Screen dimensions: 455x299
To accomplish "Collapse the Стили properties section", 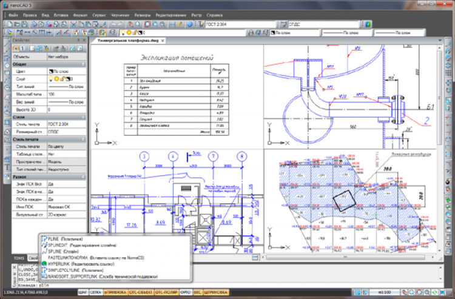I will (x=83, y=117).
